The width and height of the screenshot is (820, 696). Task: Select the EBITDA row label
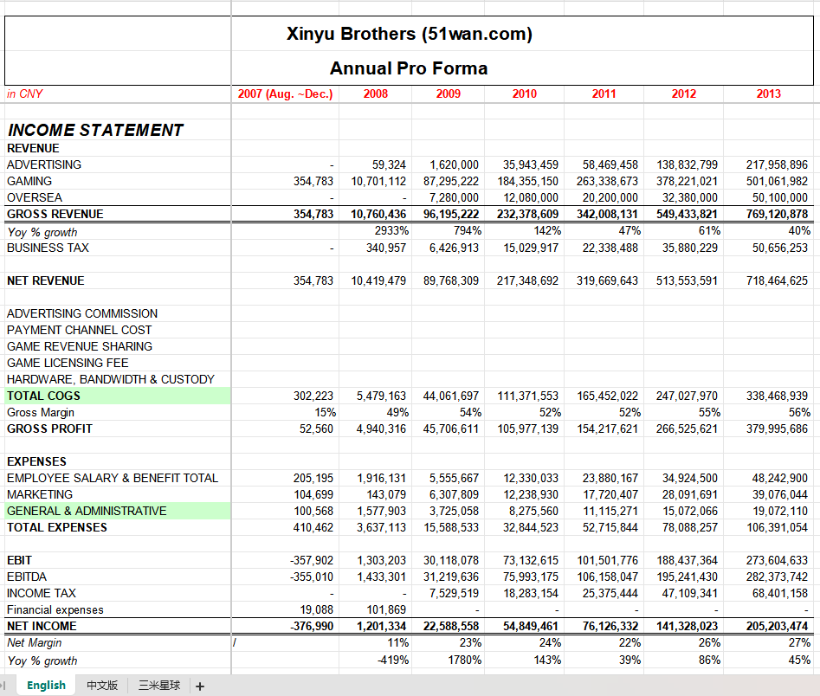27,577
